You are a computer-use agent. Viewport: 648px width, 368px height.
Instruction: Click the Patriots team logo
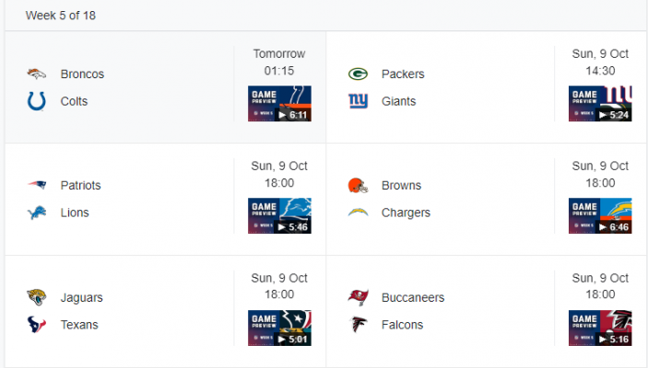click(36, 185)
